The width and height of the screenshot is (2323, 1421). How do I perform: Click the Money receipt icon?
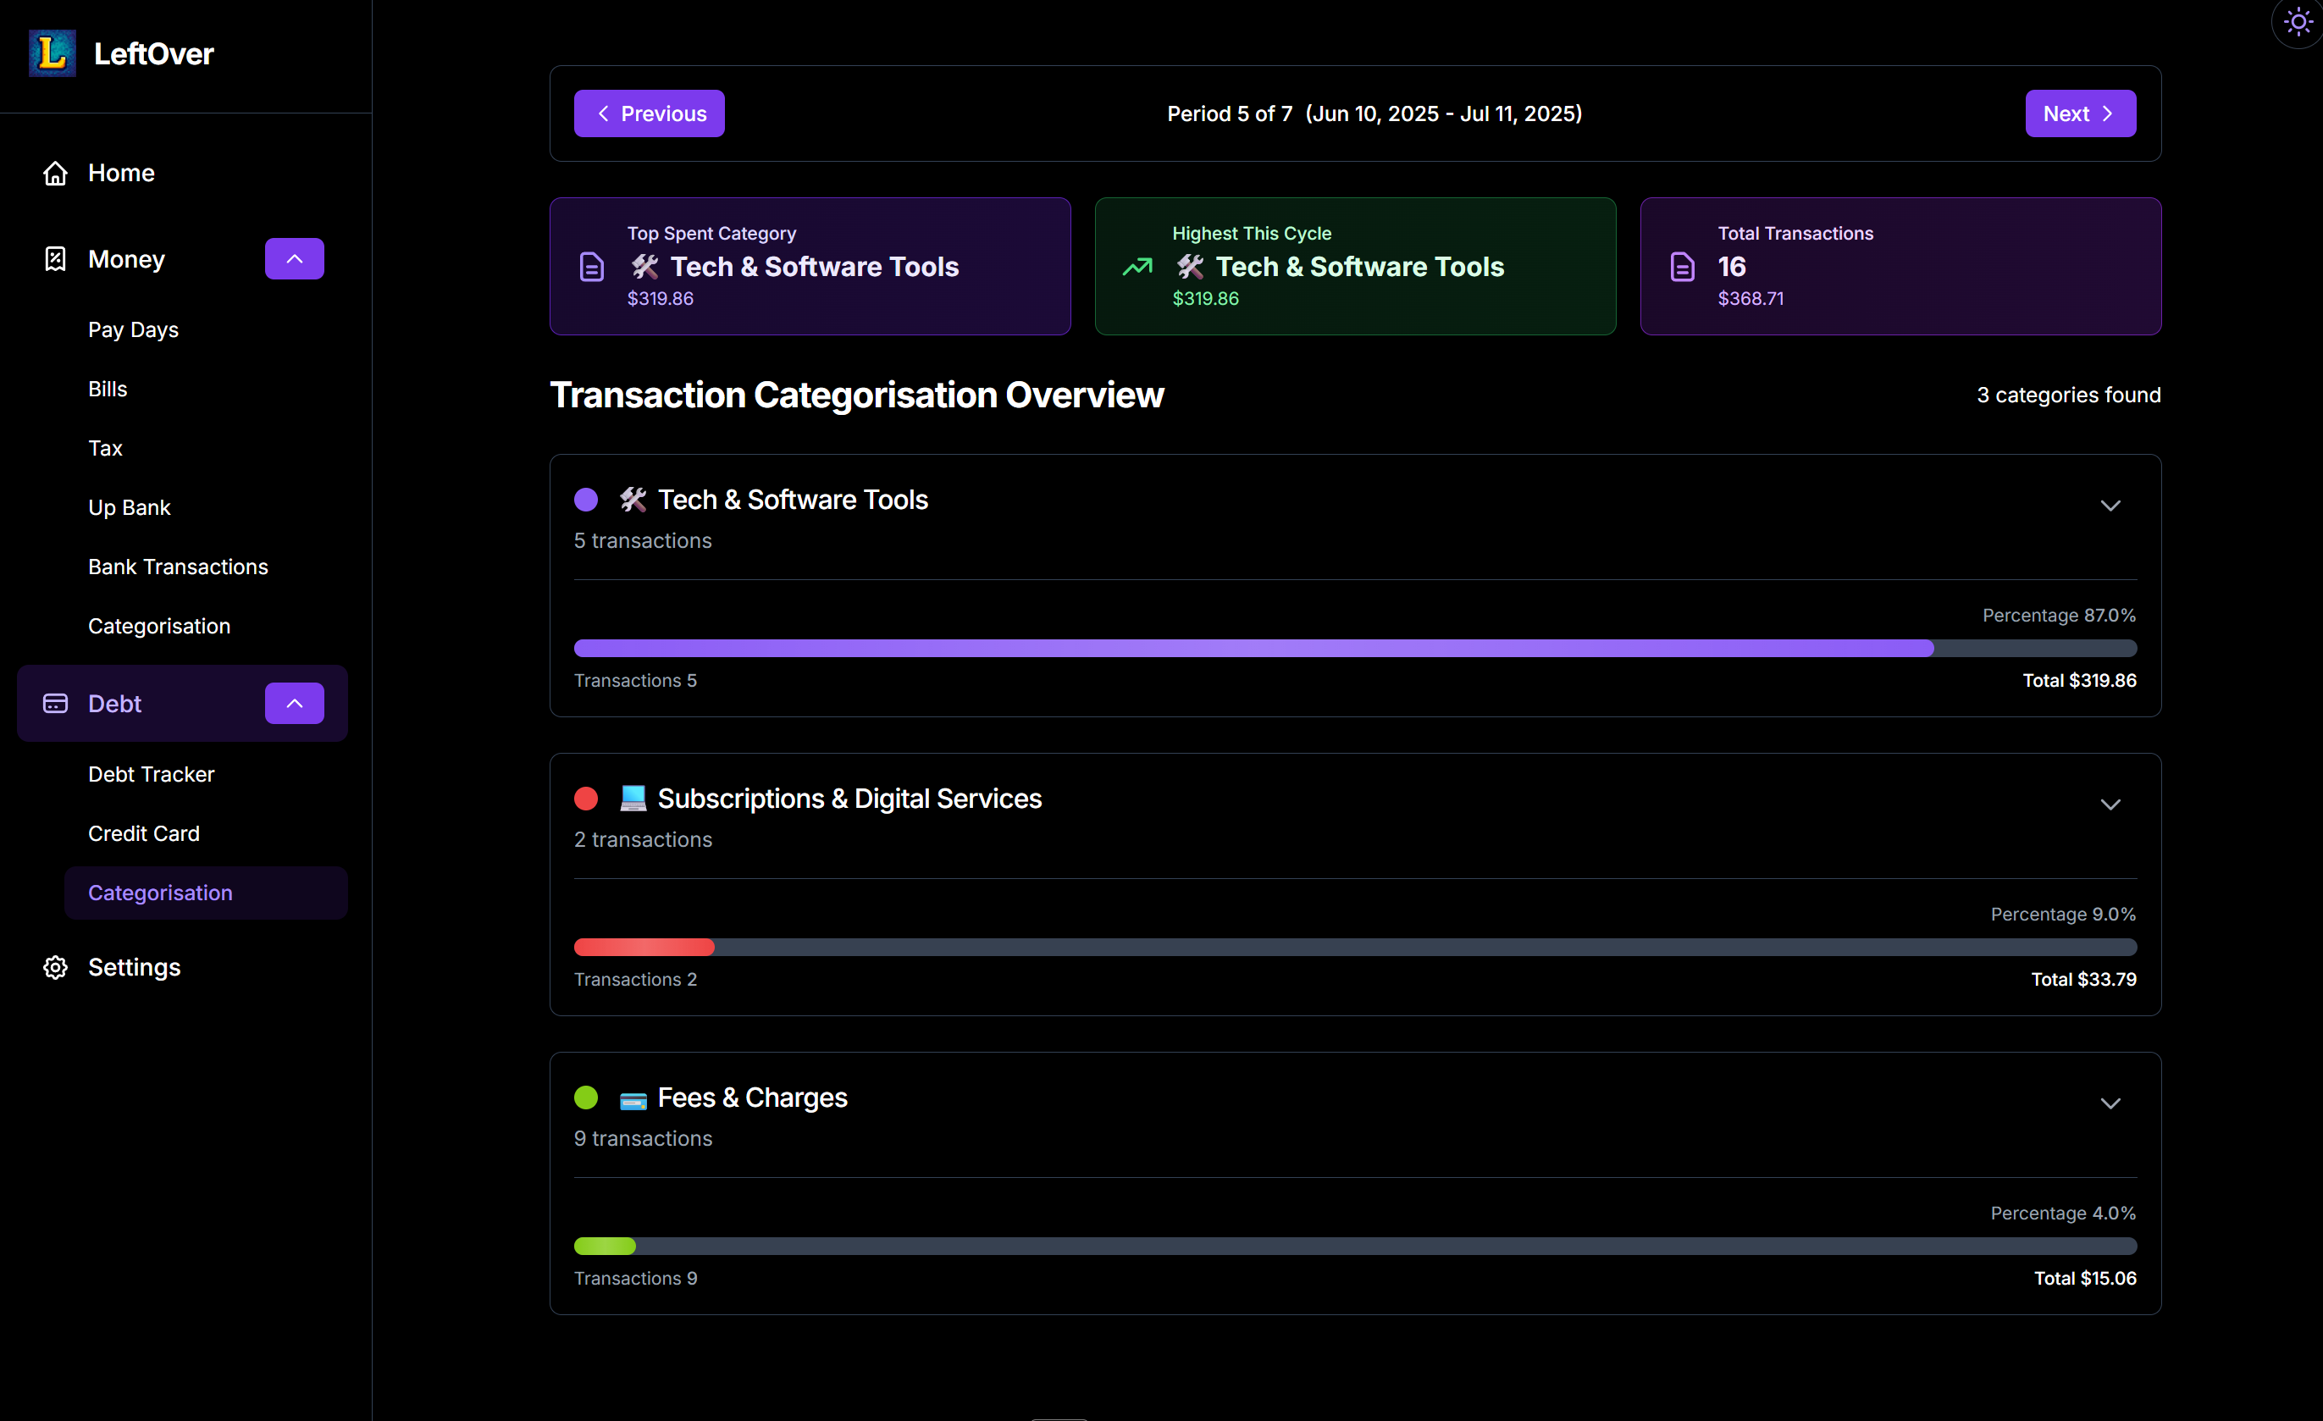click(56, 259)
